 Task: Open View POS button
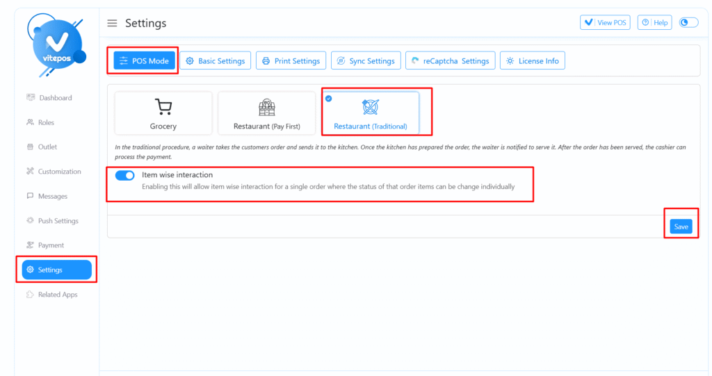tap(605, 22)
